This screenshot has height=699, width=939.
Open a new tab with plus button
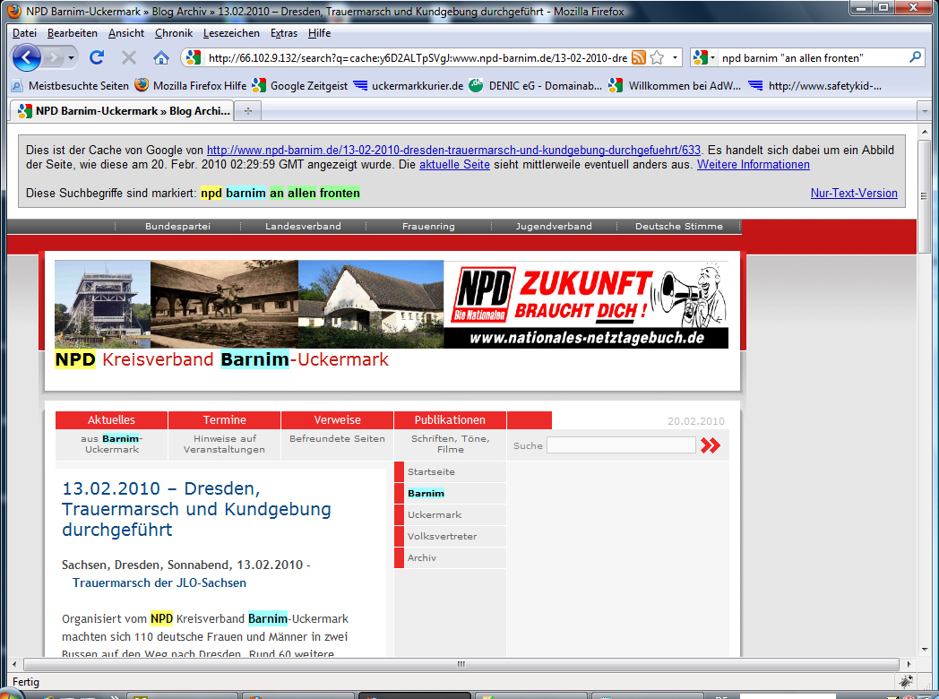click(247, 111)
